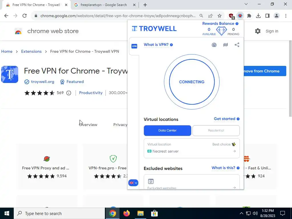Open the Troywell map icon
The image size is (292, 219).
coord(226,45)
